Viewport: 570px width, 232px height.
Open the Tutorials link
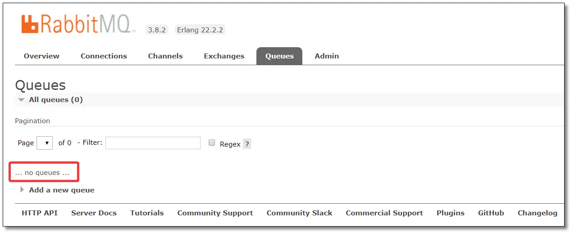(147, 213)
